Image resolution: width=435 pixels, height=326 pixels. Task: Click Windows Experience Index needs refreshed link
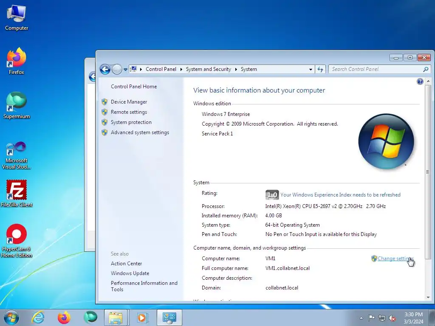tap(340, 195)
